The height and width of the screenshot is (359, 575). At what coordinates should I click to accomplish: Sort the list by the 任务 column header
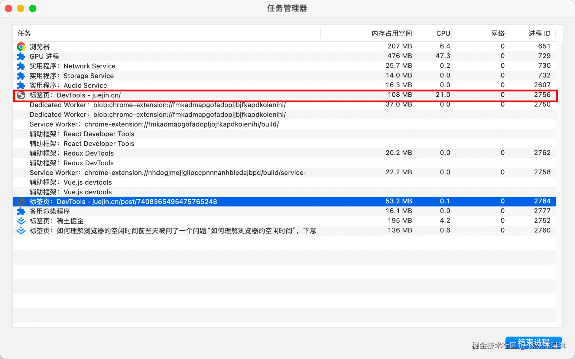coord(24,33)
